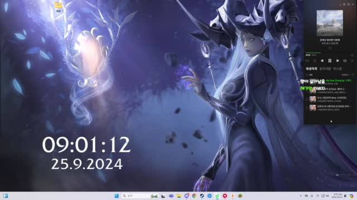357x200 pixels.
Task: Open the playlist sort dropdown on the right
Action: (346, 74)
